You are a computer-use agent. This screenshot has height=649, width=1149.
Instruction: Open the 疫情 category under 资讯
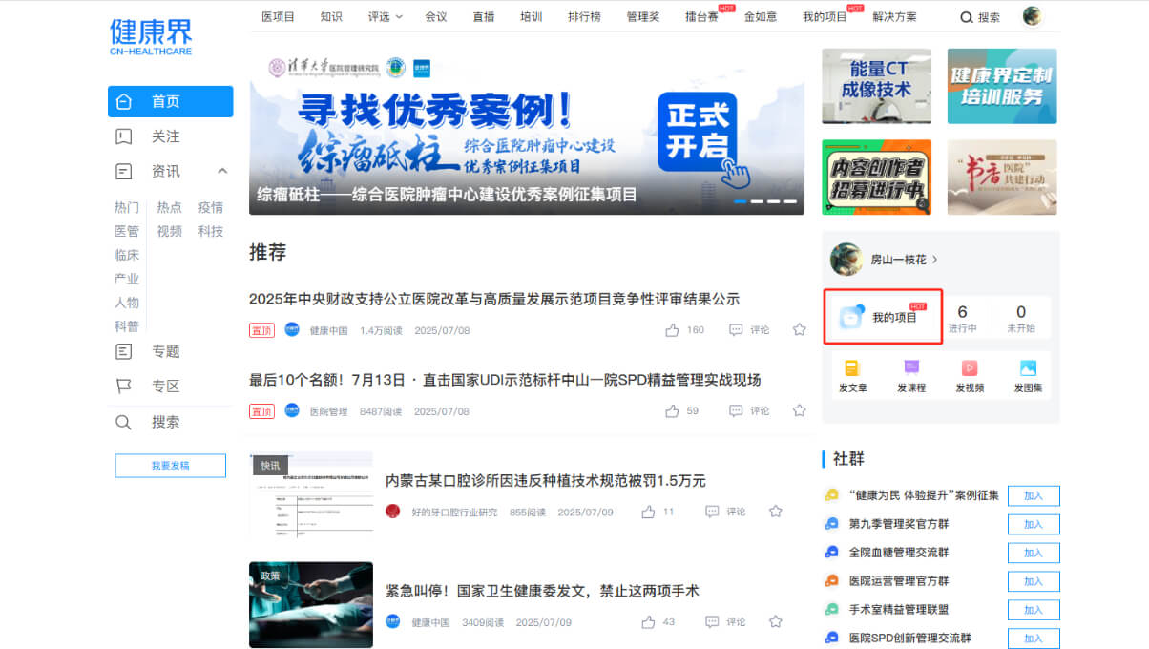(x=211, y=207)
